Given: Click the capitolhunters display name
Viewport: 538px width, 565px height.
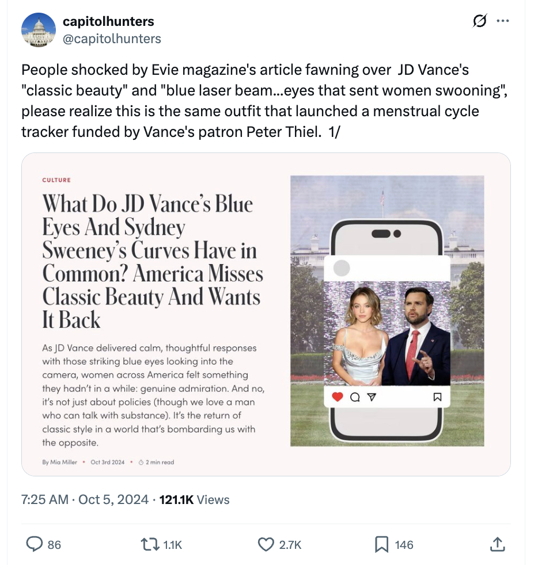Looking at the screenshot, I should tap(108, 22).
